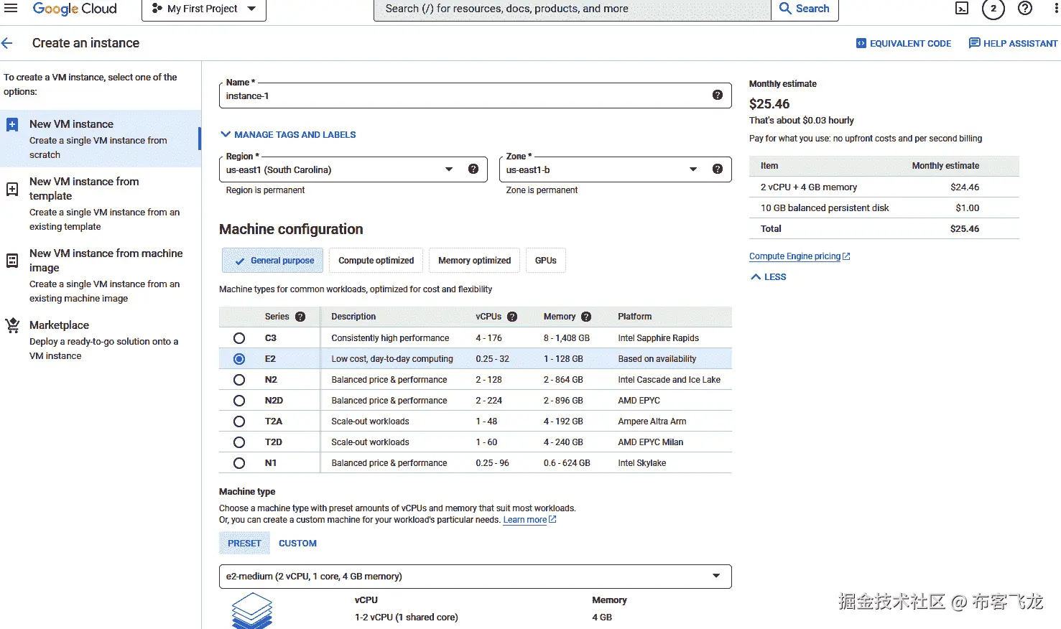Choose New VM instance from template
The height and width of the screenshot is (629, 1061).
100,203
